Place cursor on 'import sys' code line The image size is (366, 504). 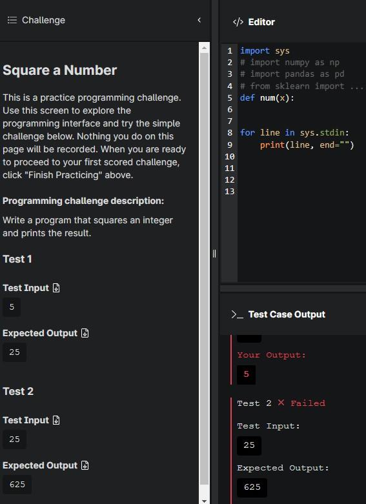pyautogui.click(x=265, y=51)
